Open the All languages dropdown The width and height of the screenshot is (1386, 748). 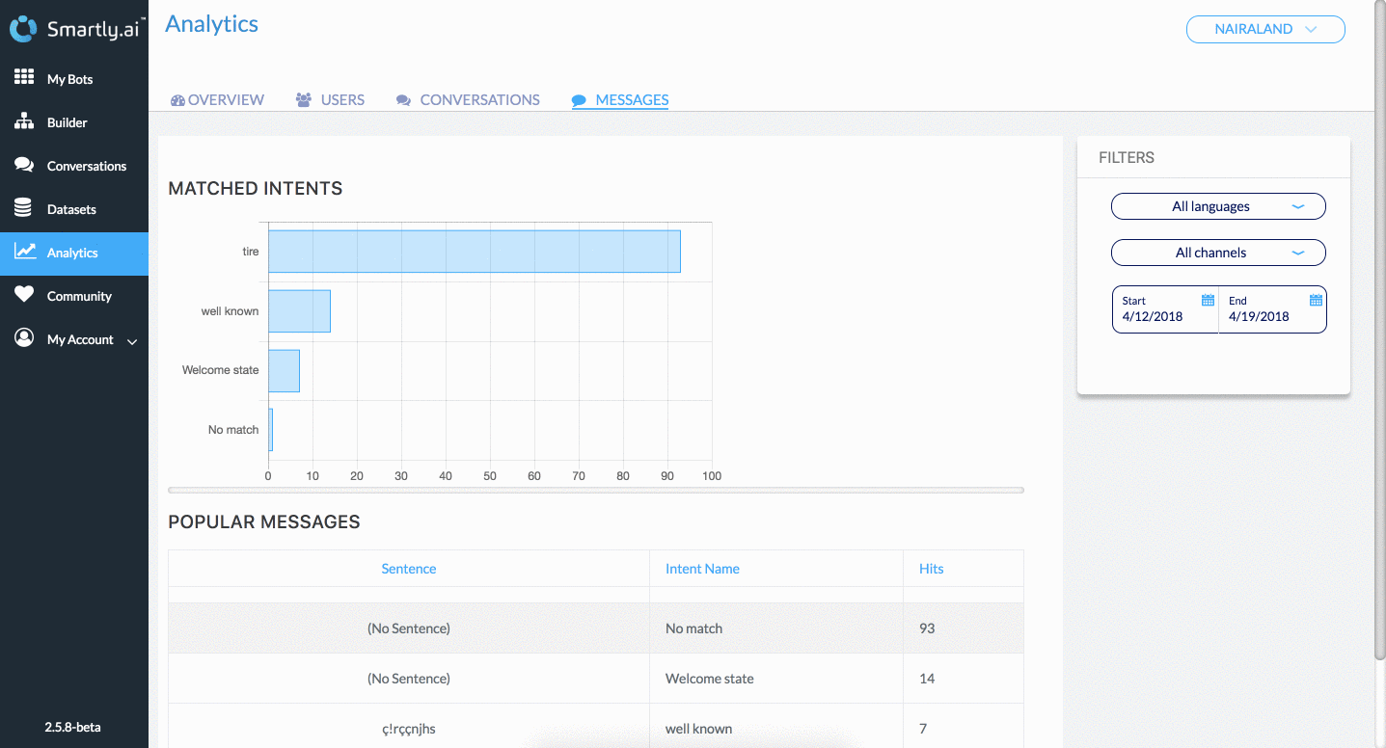[x=1218, y=206]
